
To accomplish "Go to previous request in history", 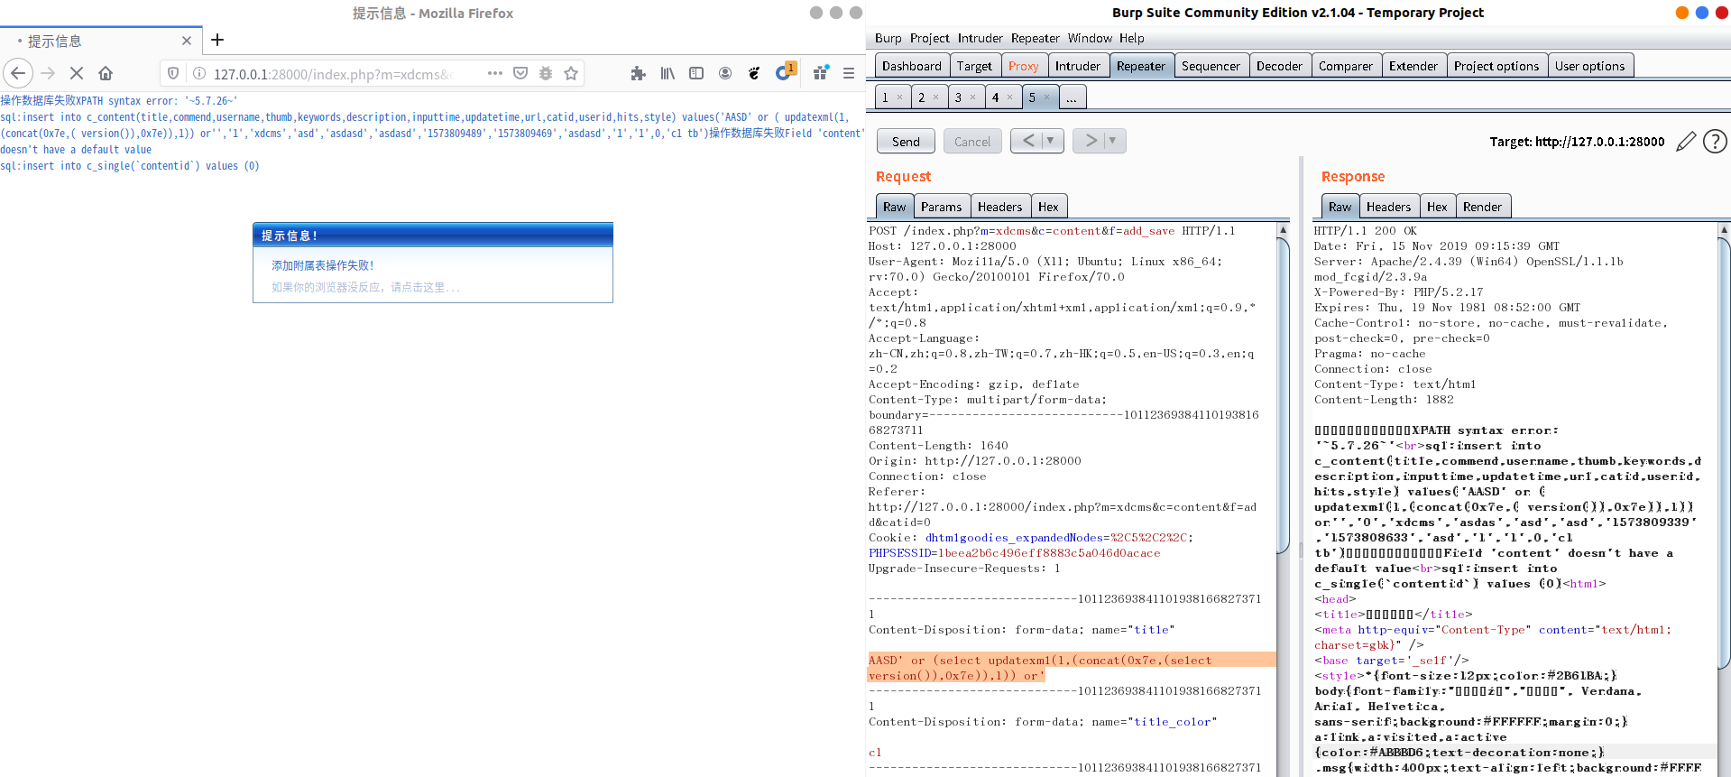I will pos(1027,141).
